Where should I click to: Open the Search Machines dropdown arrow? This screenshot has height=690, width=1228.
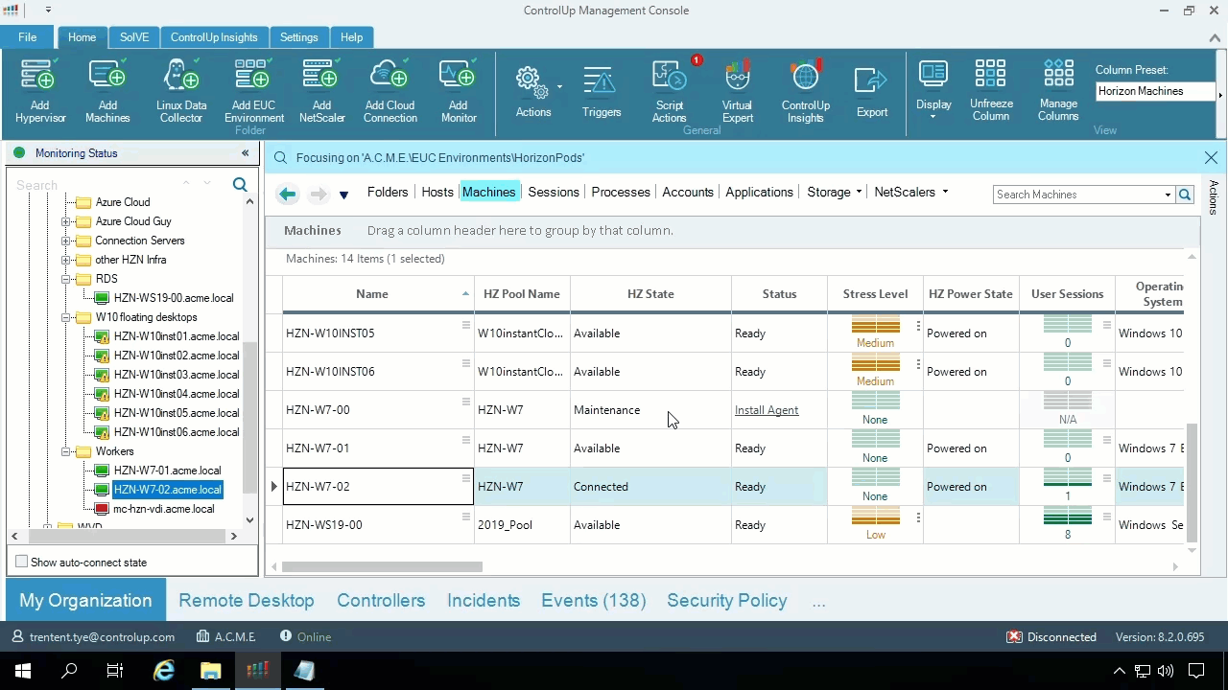point(1168,195)
